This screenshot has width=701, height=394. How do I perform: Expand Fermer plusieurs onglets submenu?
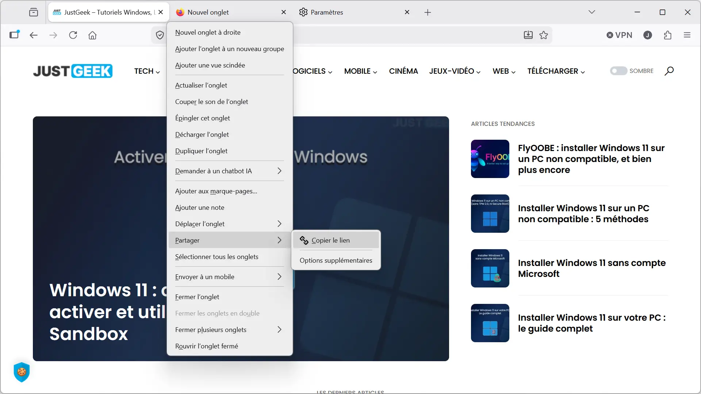[230, 329]
